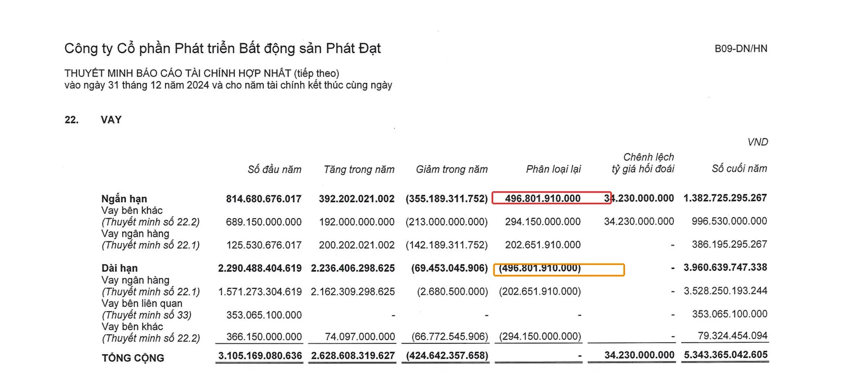
Task: Select the 'Số đầu năm' column header
Action: (x=274, y=169)
